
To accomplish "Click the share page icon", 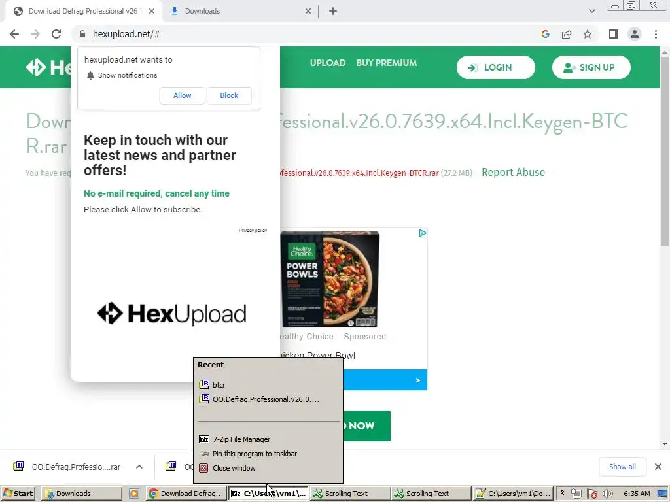I will tap(567, 34).
